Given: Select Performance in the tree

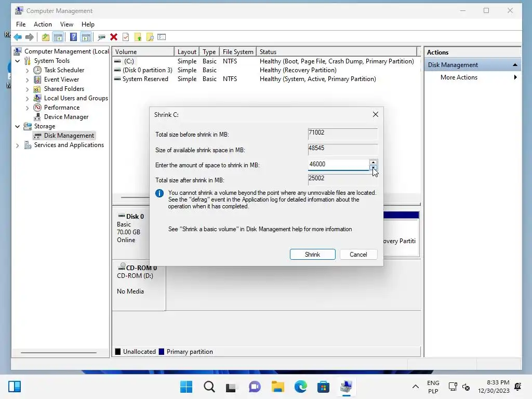Looking at the screenshot, I should [x=61, y=107].
